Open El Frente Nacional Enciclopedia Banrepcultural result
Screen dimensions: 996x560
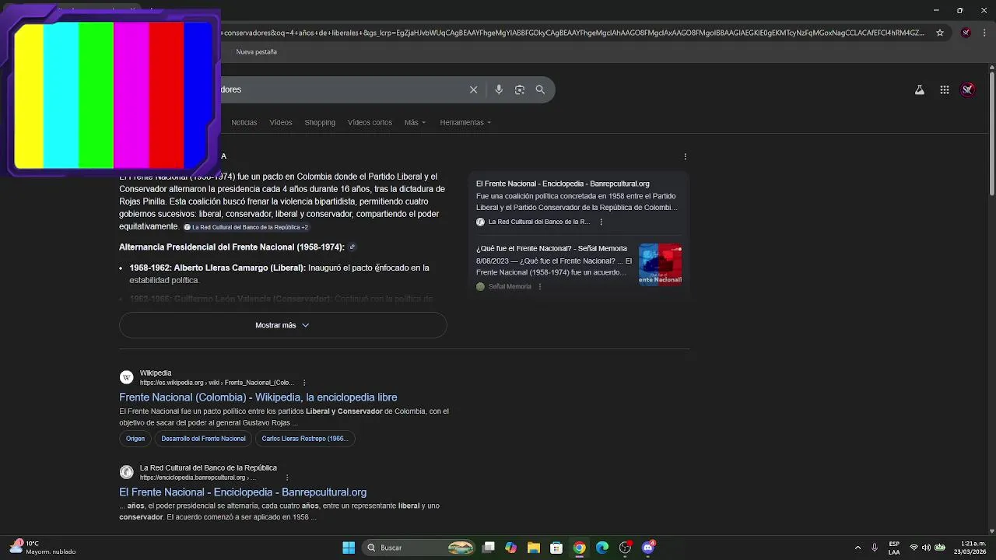(x=243, y=492)
